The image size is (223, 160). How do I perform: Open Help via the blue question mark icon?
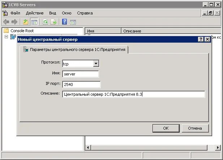click(x=64, y=22)
